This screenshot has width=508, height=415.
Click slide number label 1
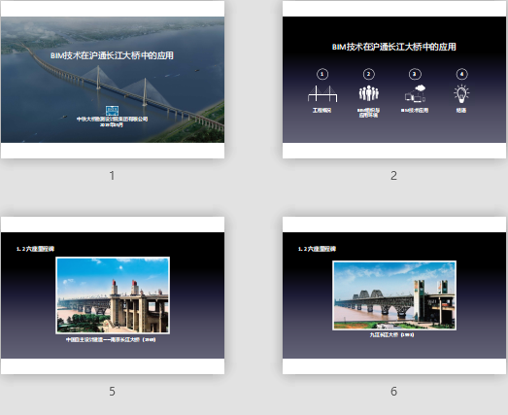[112, 176]
